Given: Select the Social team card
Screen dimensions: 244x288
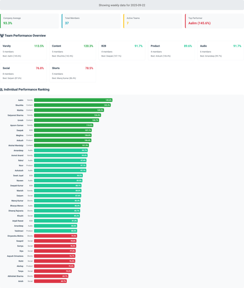Looking at the screenshot, I should point(23,73).
